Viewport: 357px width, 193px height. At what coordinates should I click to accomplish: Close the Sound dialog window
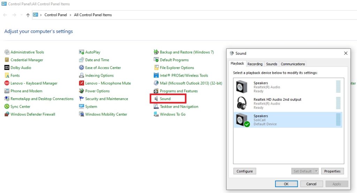point(345,53)
